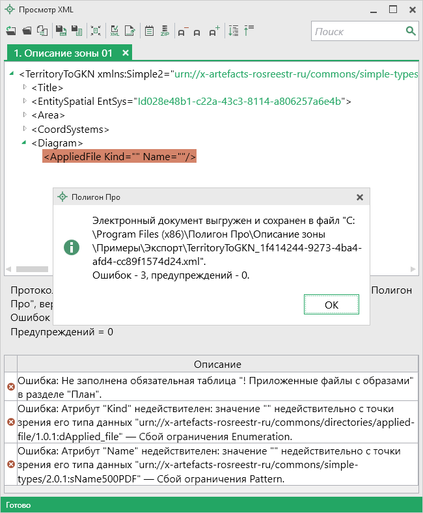This screenshot has width=423, height=513.
Task: Increase font size with A-plus icon
Action: [214, 31]
